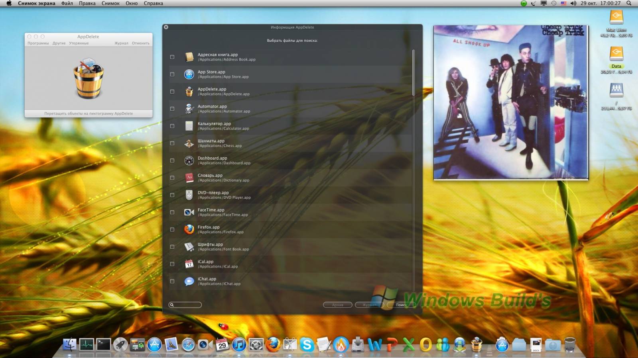Open the Окно menu
The image size is (638, 358).
coord(132,3)
